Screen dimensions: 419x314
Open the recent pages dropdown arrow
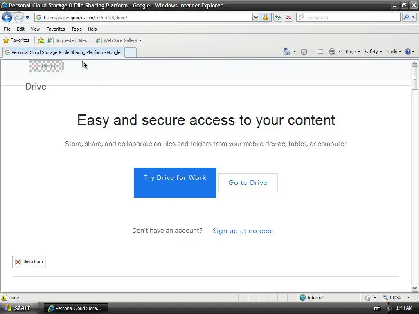[x=27, y=18]
